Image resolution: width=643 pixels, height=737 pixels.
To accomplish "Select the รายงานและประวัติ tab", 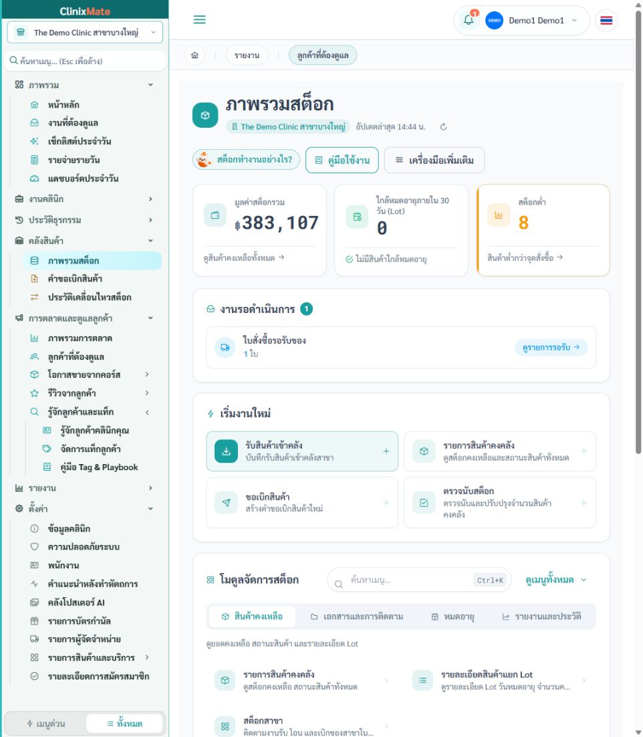I will coord(541,617).
